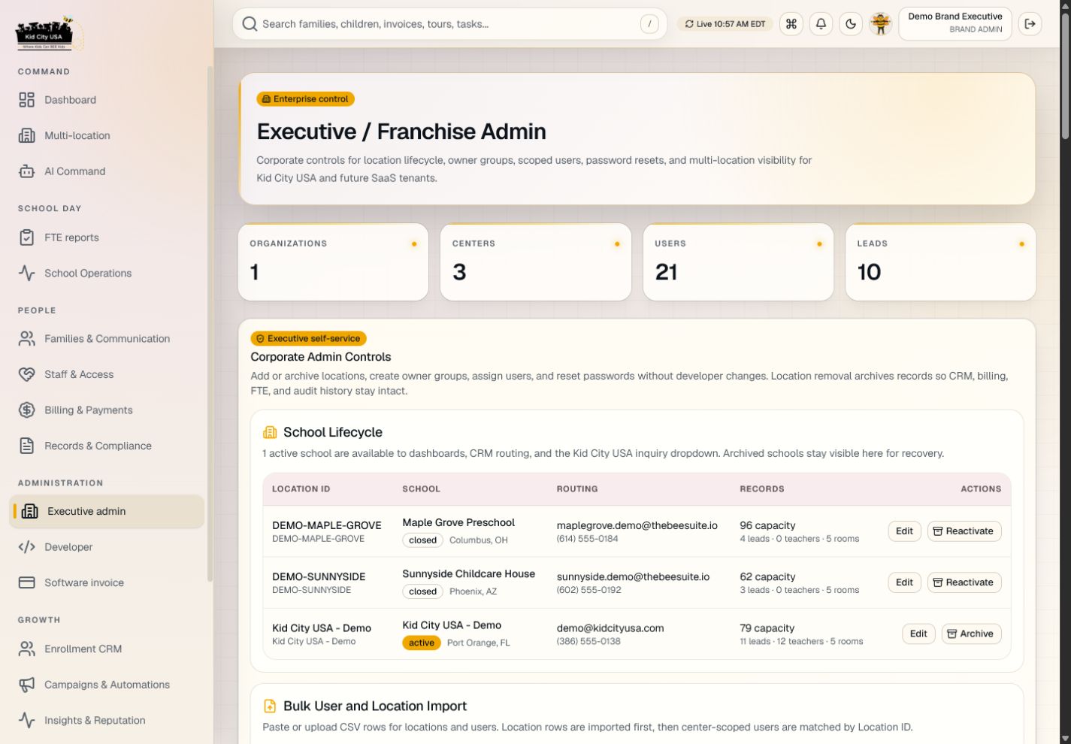This screenshot has width=1071, height=744.
Task: Click the Live 10:57 AM EDT status
Action: pyautogui.click(x=725, y=24)
